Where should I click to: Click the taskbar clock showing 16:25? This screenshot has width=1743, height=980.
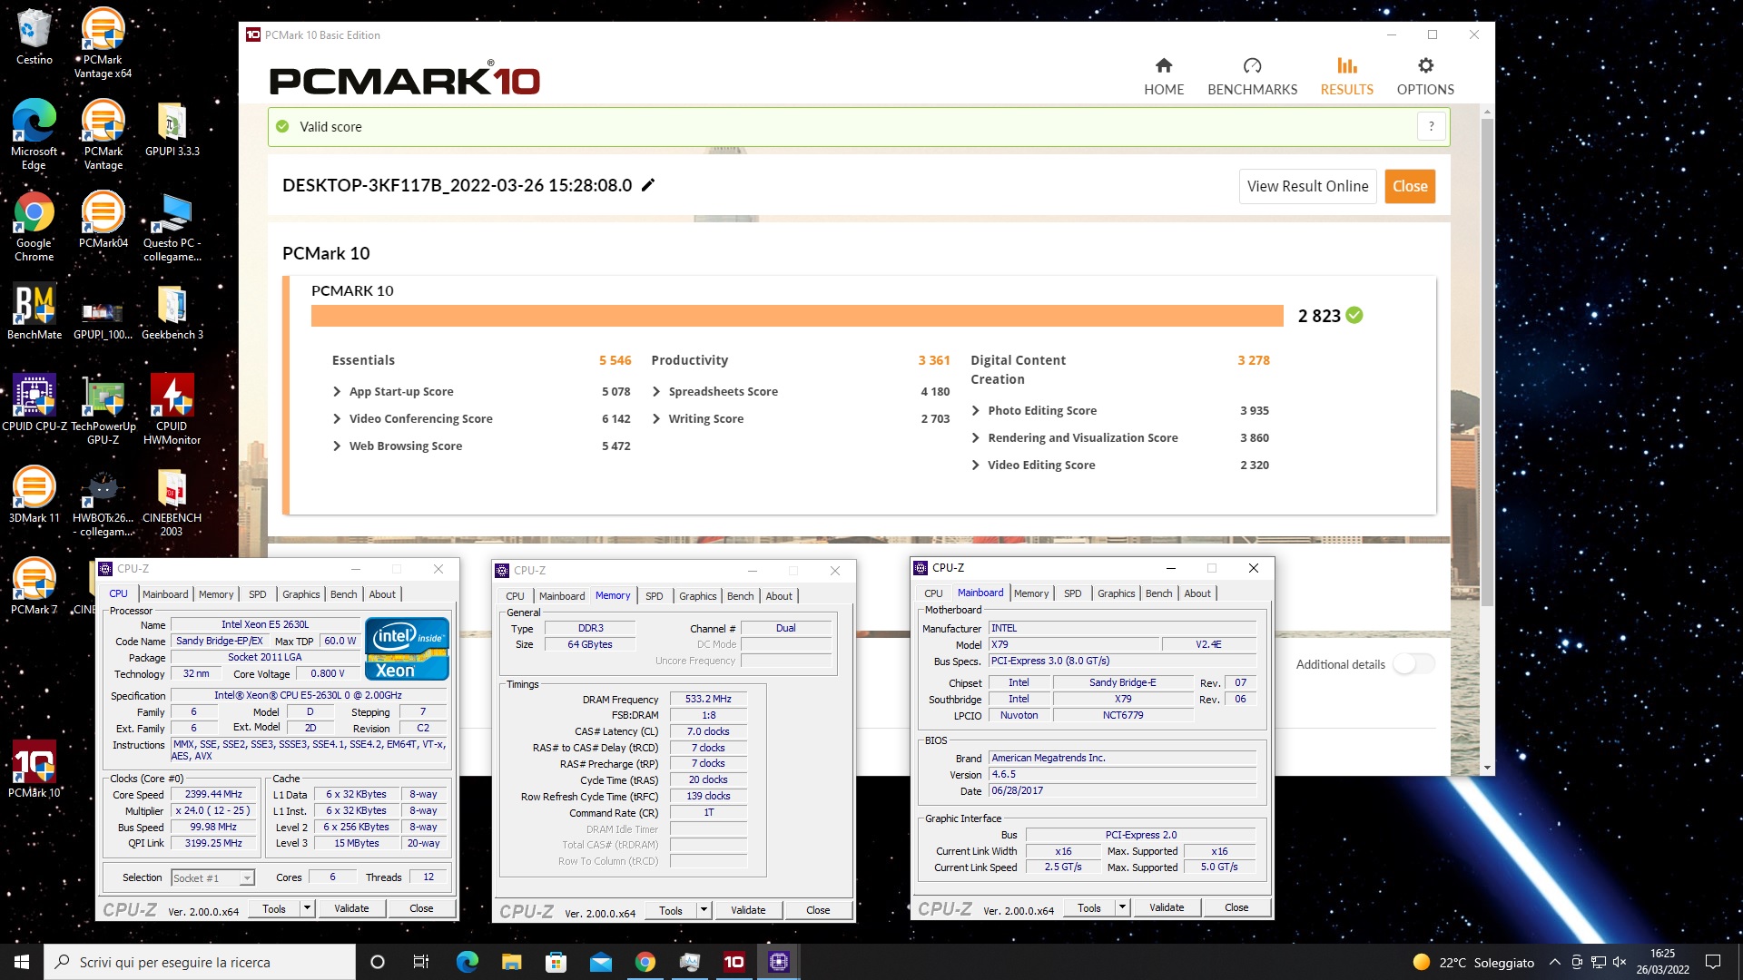[1662, 962]
